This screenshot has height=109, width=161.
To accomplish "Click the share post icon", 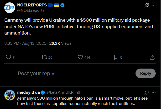I will [x=152, y=57].
